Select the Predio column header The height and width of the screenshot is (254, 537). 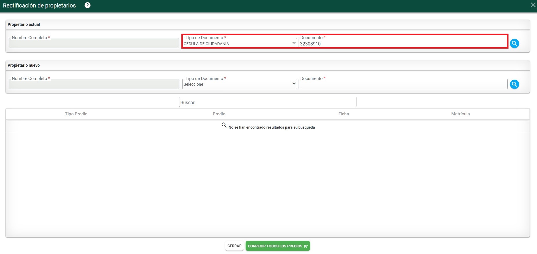coord(219,114)
